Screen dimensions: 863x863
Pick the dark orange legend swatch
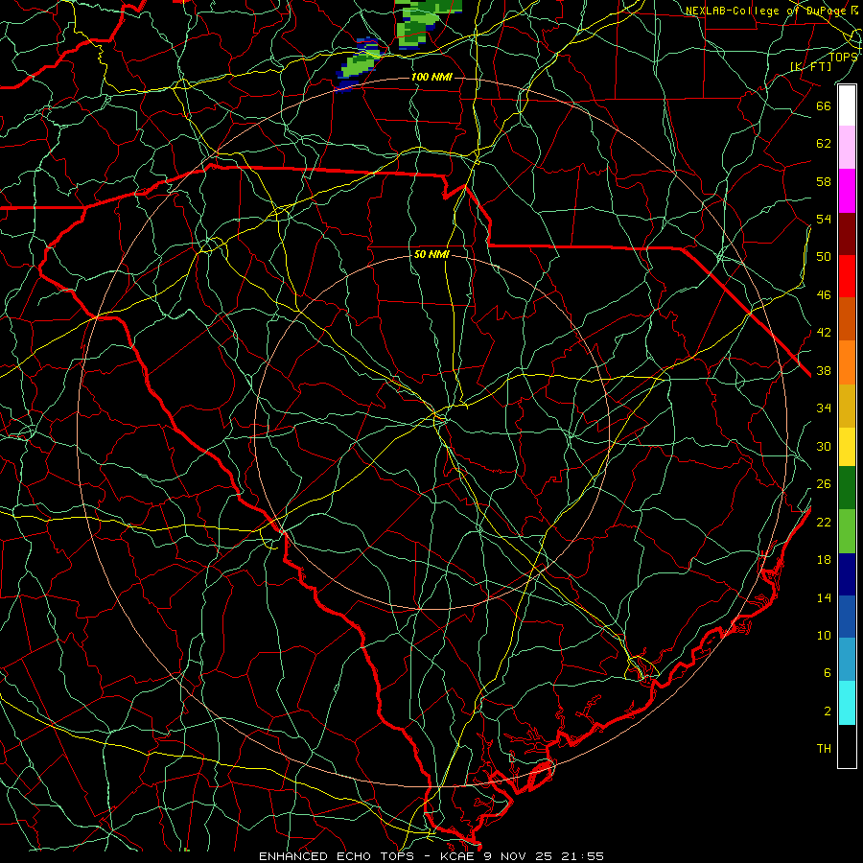[847, 318]
